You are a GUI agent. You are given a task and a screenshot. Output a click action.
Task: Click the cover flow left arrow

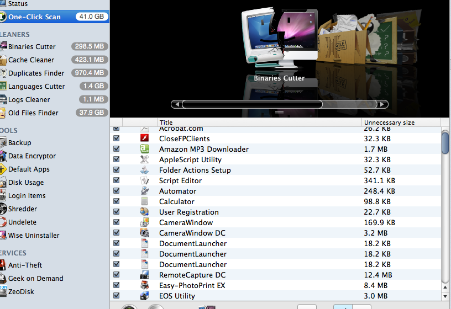click(177, 104)
